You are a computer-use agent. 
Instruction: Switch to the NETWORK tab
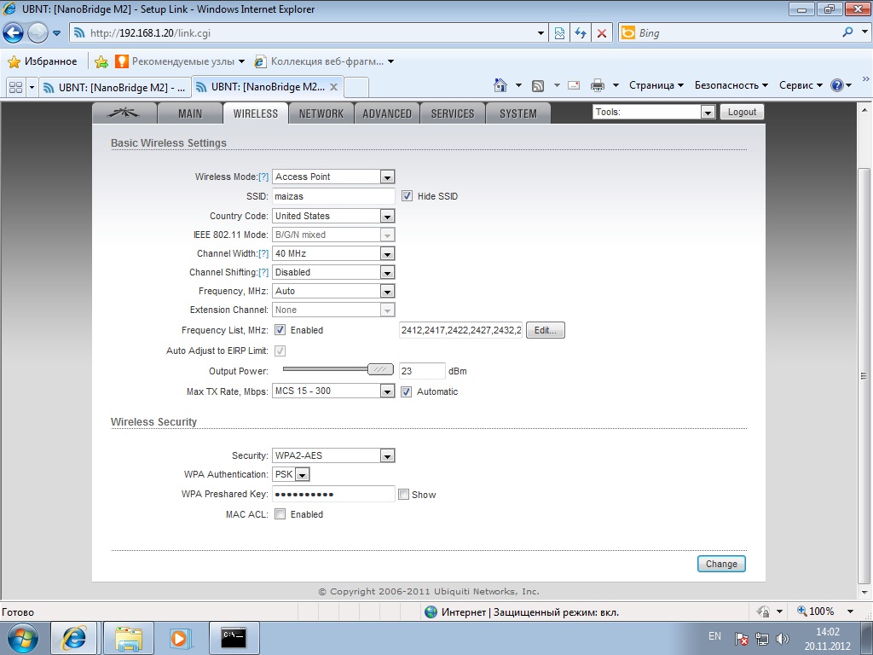tap(321, 113)
